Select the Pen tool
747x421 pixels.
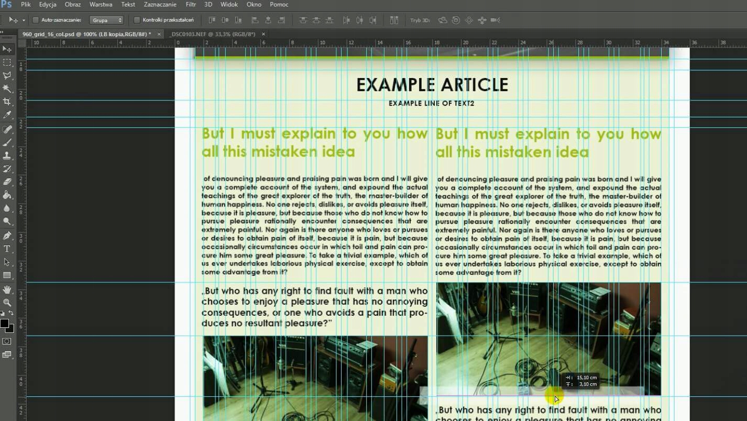click(7, 236)
